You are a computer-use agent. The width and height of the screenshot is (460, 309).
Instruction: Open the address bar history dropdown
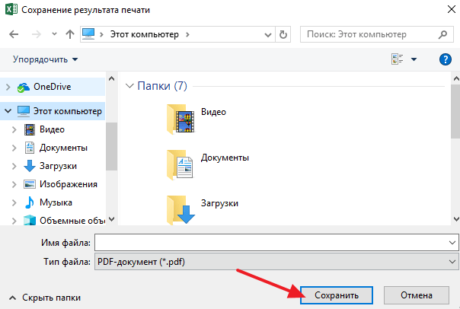pos(269,35)
